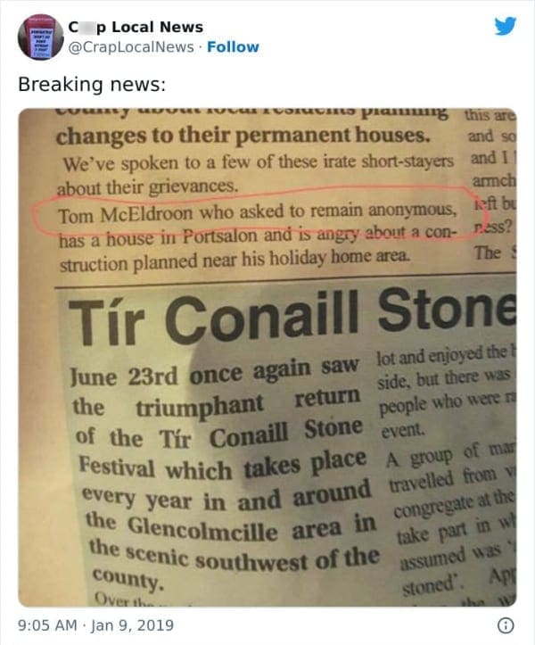Click "June 23rd" in the article photo
This screenshot has height=645, width=535.
120,374
